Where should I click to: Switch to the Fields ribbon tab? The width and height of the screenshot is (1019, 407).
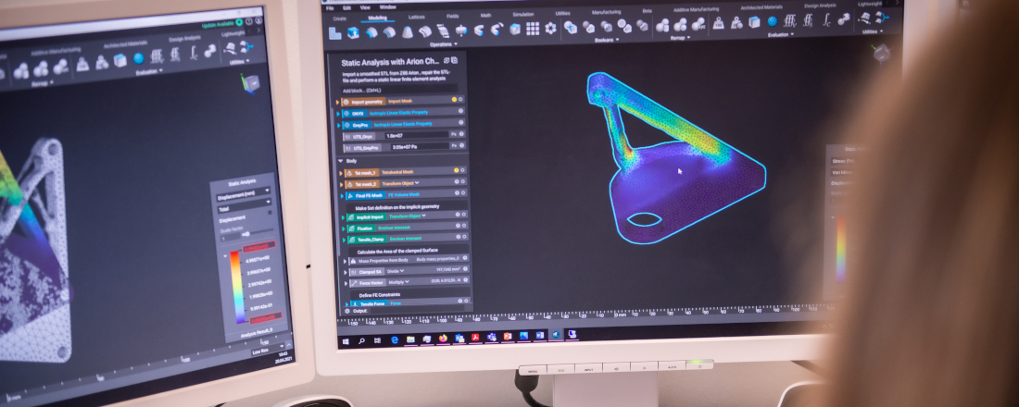tap(452, 17)
